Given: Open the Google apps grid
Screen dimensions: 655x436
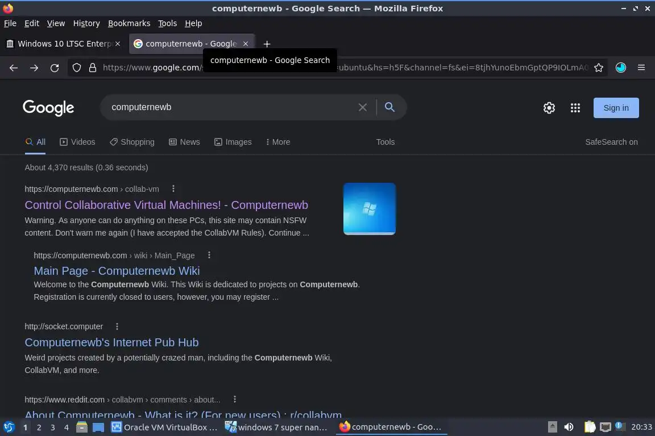Looking at the screenshot, I should click(x=575, y=108).
